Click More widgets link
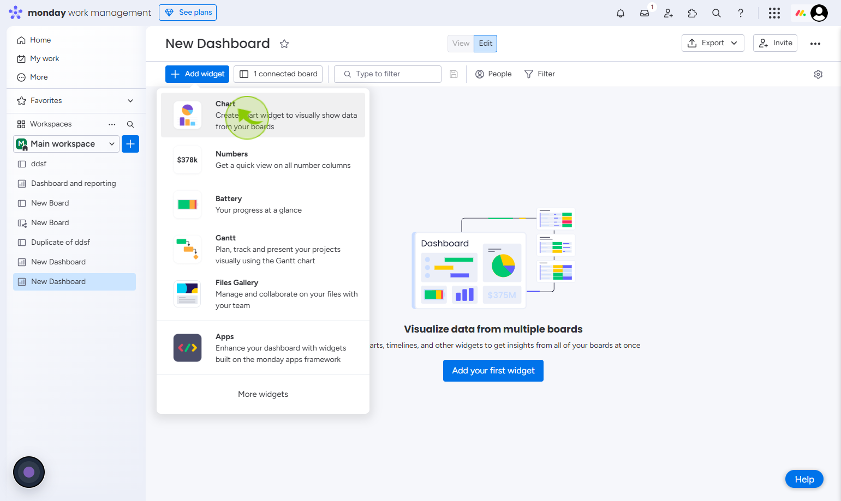 tap(263, 394)
